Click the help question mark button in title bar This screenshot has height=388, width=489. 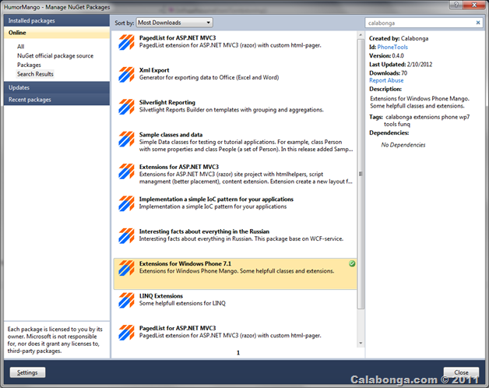[456, 5]
